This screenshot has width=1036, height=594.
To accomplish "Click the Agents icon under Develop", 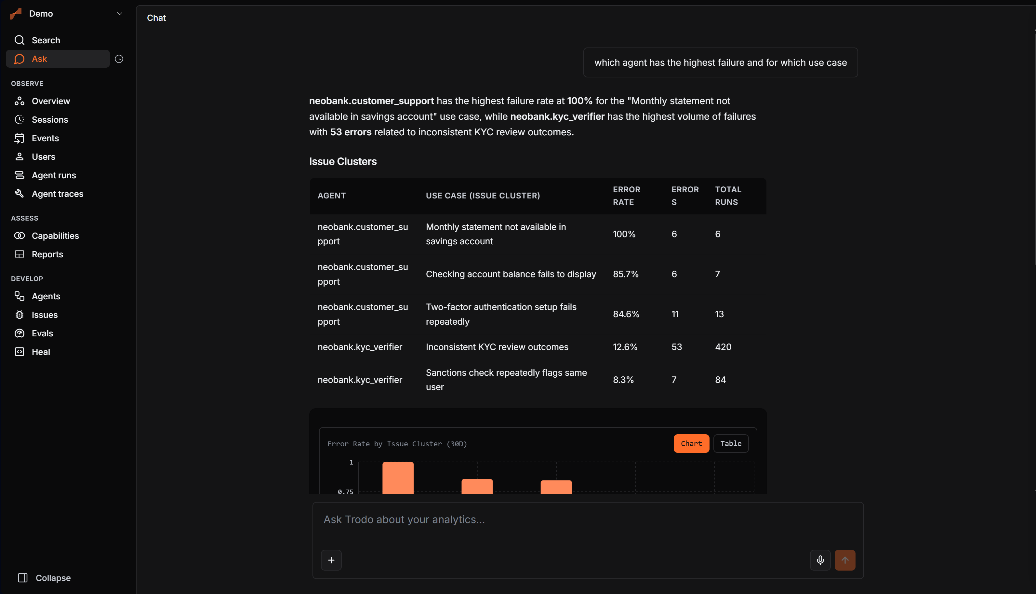I will 19,296.
